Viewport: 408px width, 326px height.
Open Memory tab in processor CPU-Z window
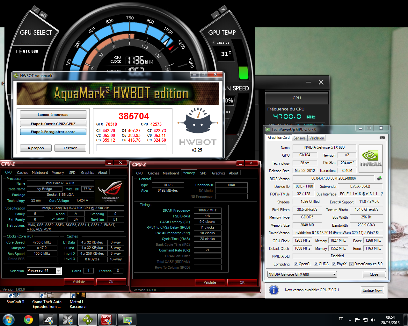tap(58, 173)
